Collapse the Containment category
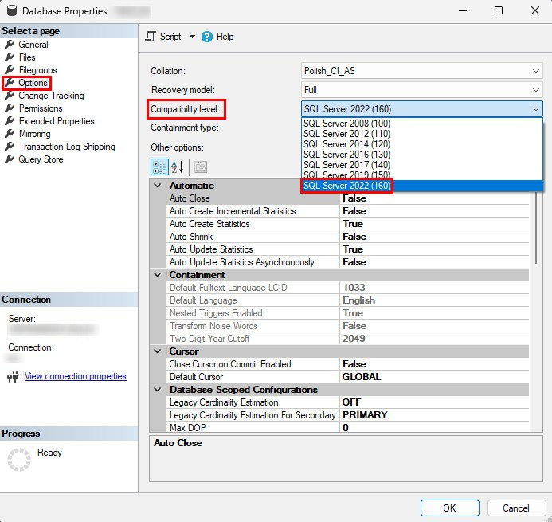 click(x=158, y=275)
